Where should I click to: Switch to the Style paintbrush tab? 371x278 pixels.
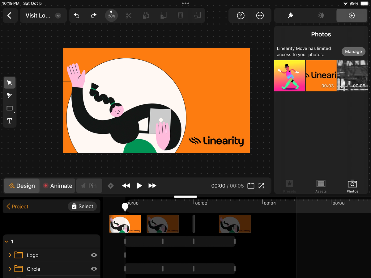pyautogui.click(x=290, y=15)
